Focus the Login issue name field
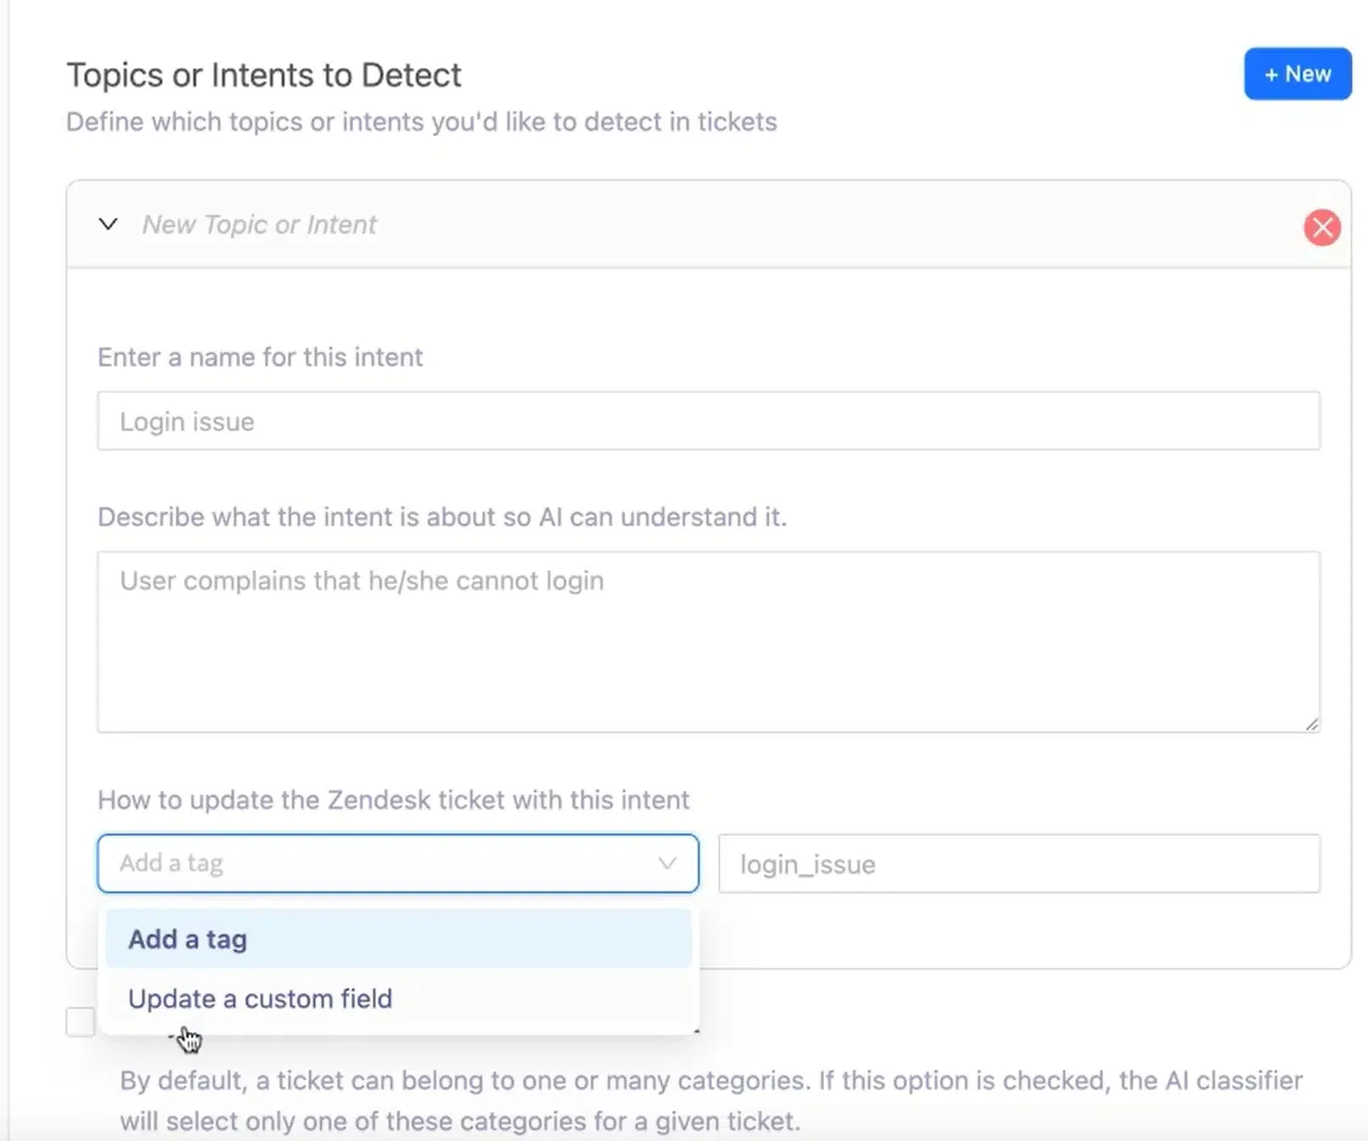 pyautogui.click(x=709, y=421)
